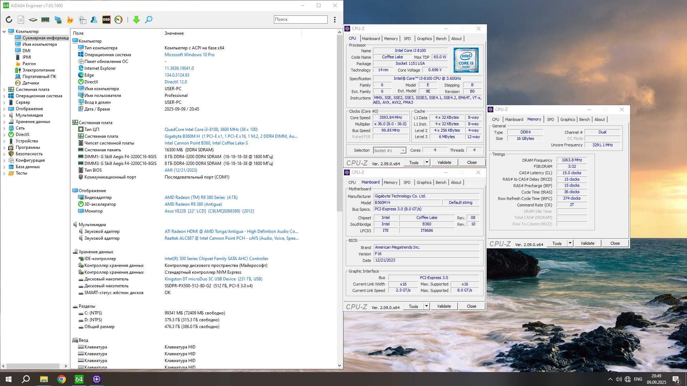Open Tools dropdown arrow in CPU-Z CPU window
Image resolution: width=687 pixels, height=386 pixels.
tap(427, 162)
